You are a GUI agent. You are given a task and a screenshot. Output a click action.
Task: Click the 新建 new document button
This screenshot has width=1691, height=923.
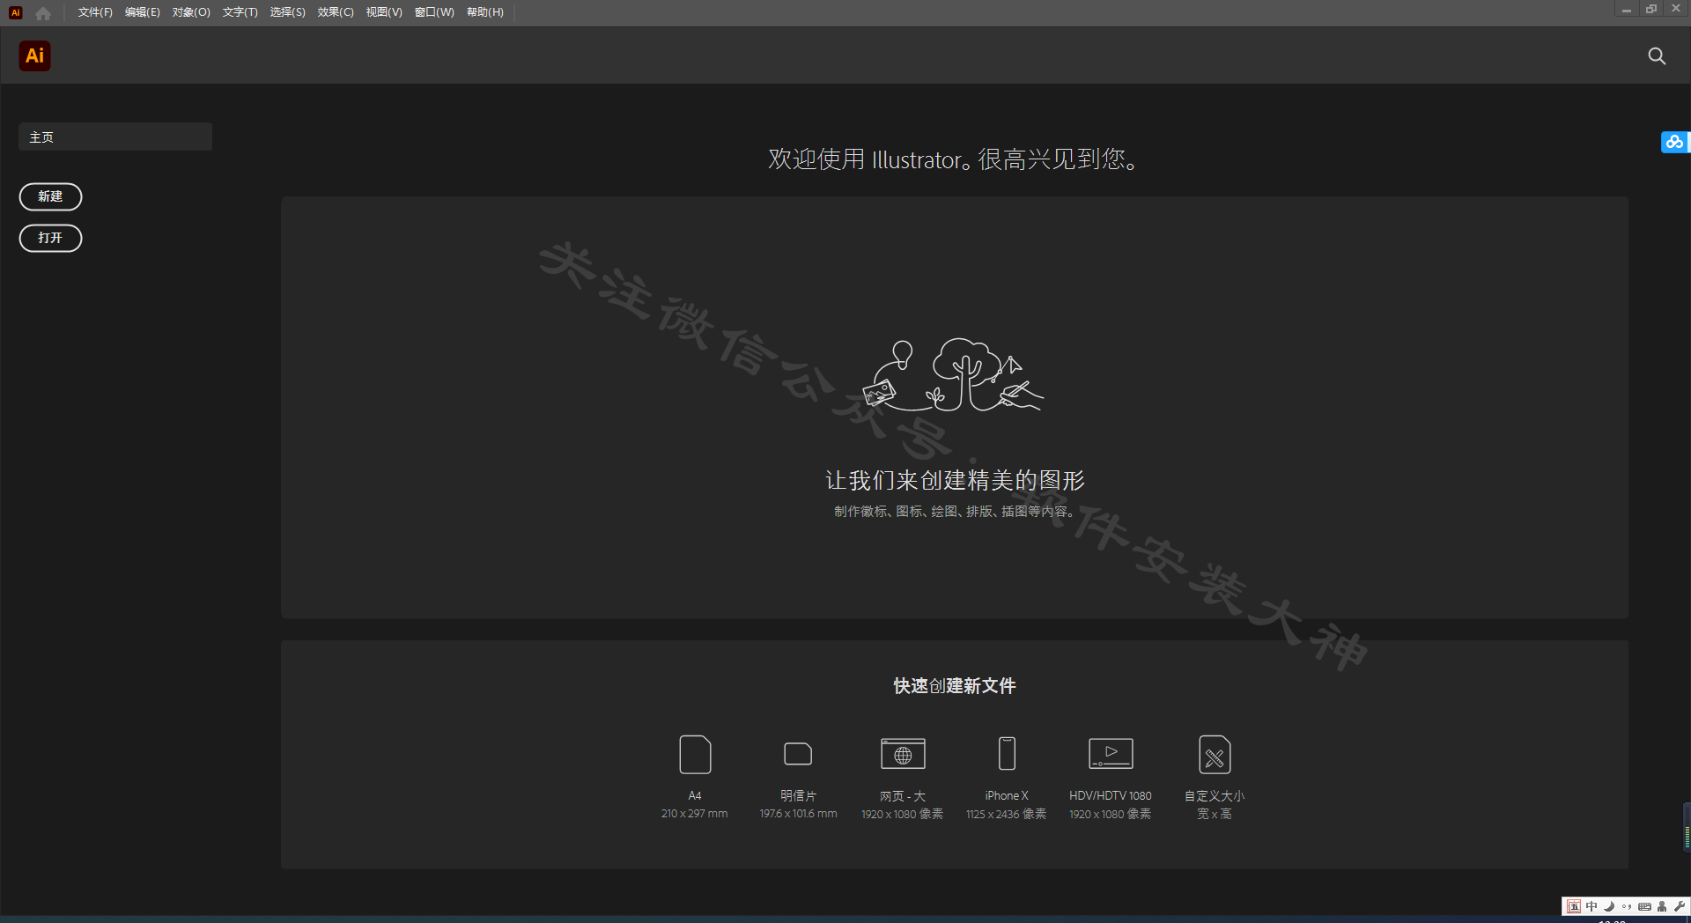click(50, 196)
